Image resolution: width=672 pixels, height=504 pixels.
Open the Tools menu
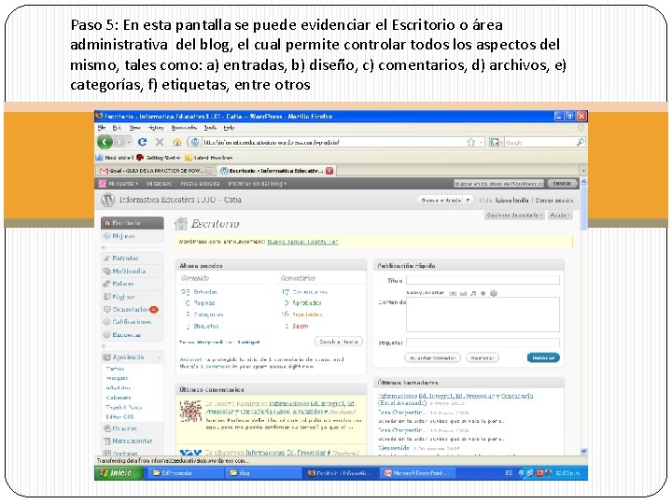point(210,128)
